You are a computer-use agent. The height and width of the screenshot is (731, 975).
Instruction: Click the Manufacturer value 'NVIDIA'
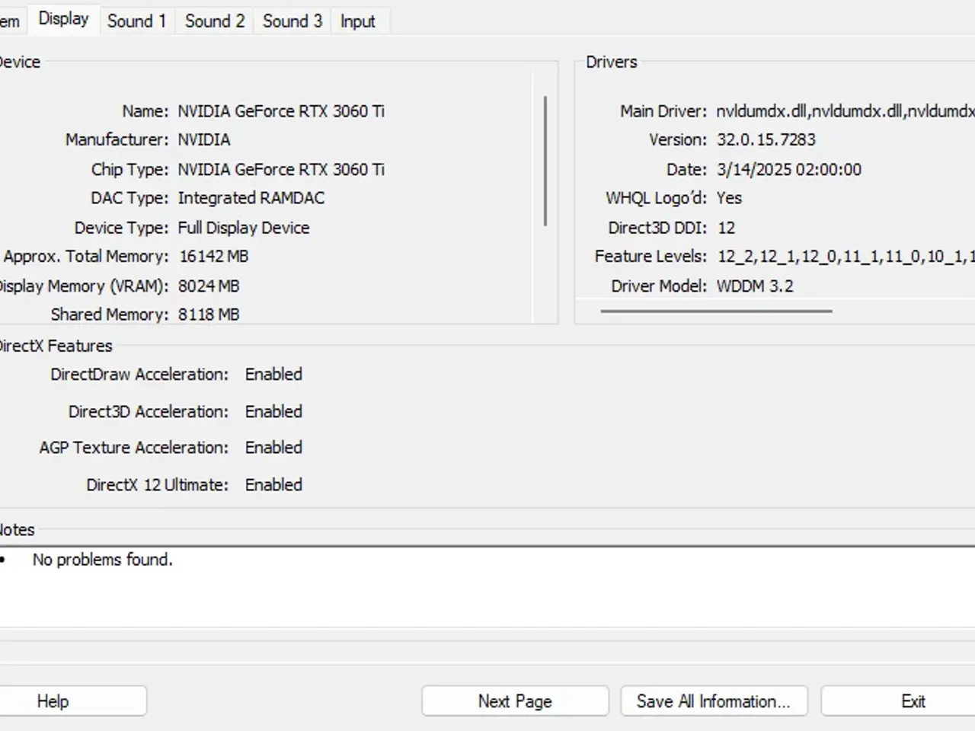tap(204, 140)
